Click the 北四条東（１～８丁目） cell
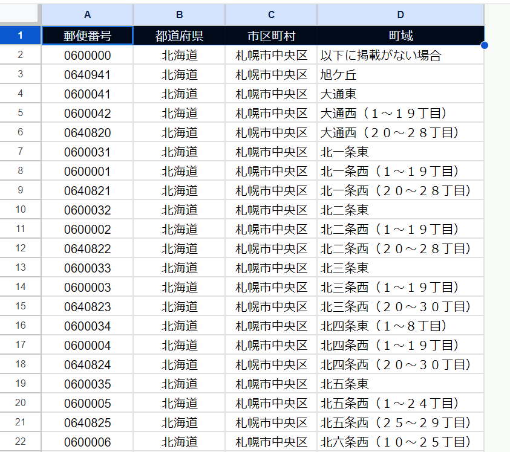 click(x=400, y=326)
